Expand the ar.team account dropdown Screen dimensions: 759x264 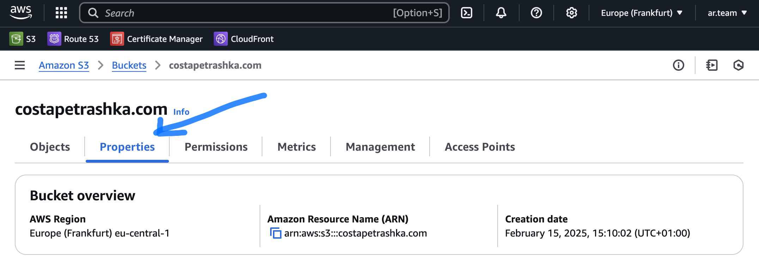tap(727, 13)
